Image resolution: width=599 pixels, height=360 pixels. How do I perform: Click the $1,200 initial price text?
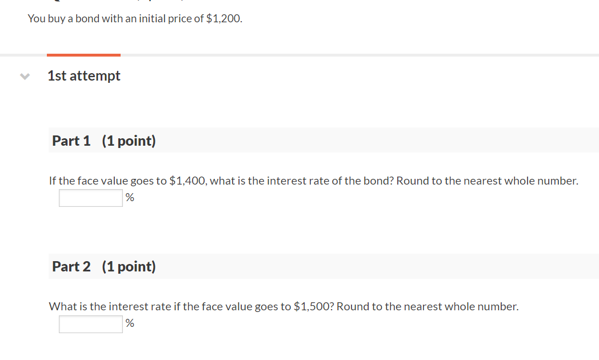coord(223,19)
